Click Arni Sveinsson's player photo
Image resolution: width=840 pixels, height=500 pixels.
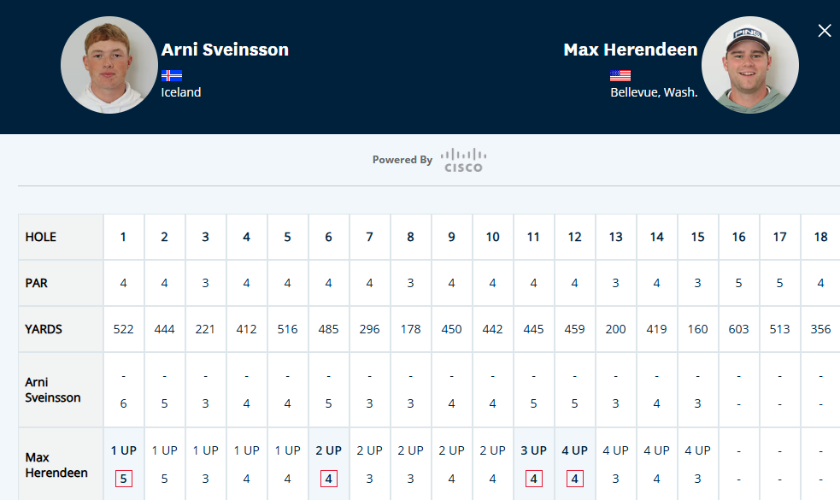point(109,65)
